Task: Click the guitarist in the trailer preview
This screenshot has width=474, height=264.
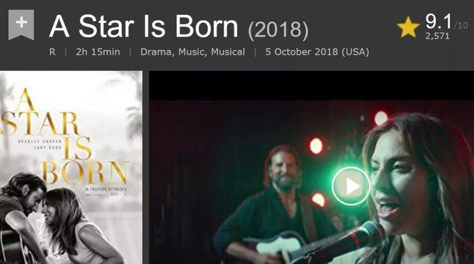Action: point(272,205)
